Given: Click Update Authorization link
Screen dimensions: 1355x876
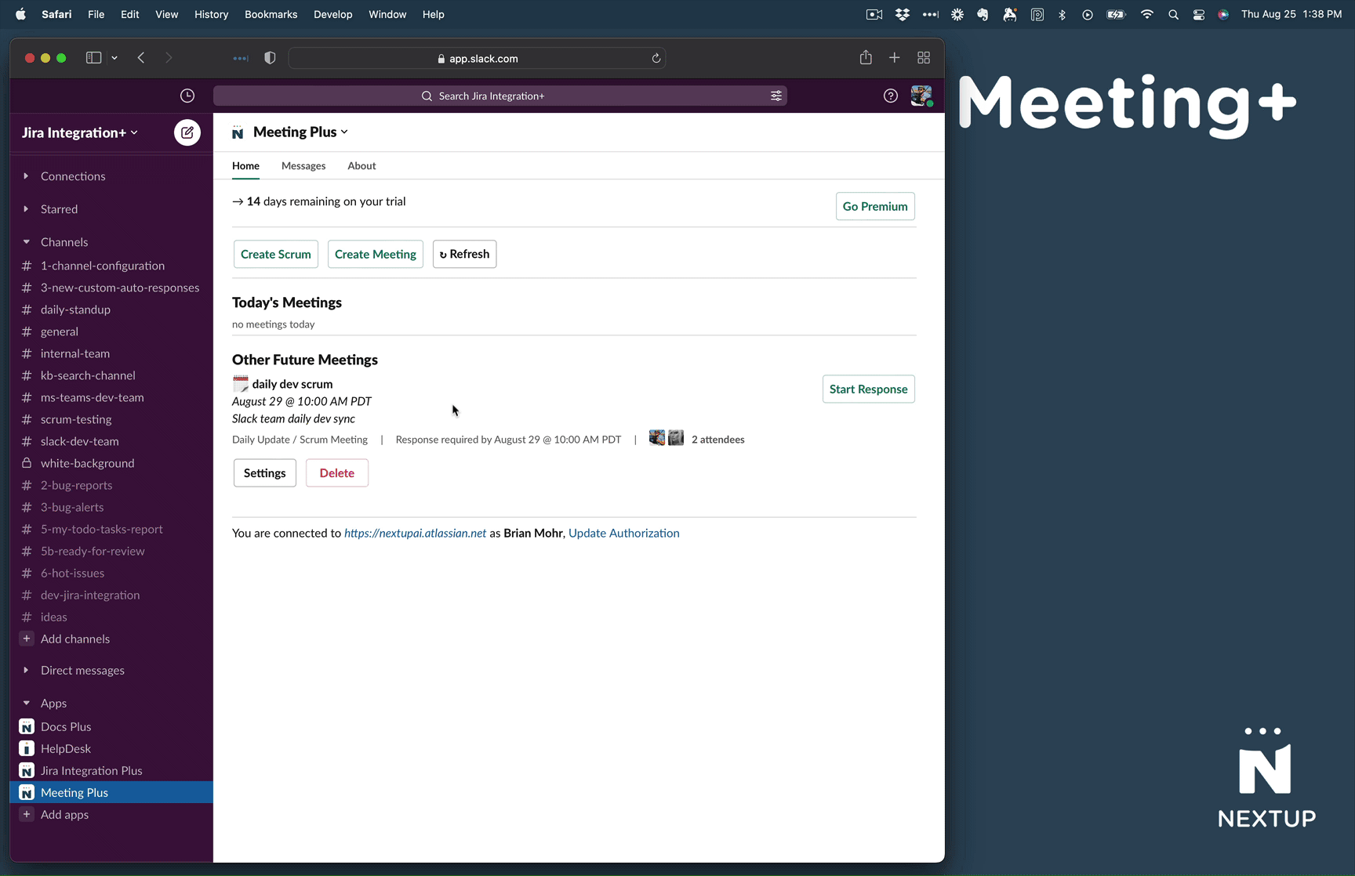Looking at the screenshot, I should click(x=624, y=533).
